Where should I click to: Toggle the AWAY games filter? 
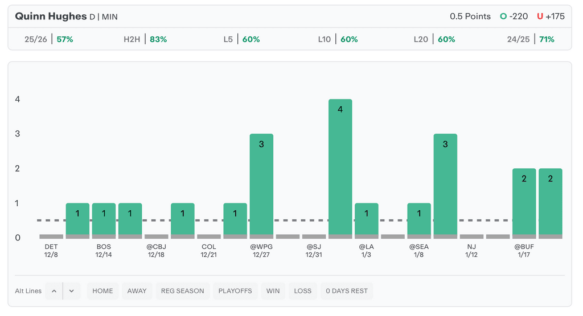[137, 291]
